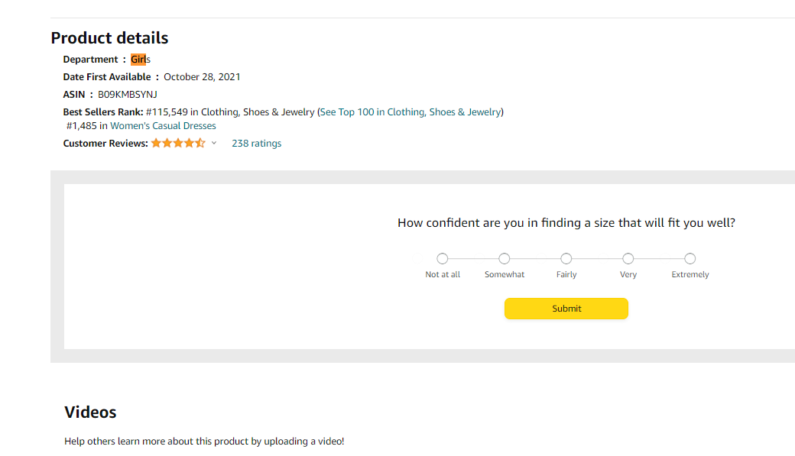Click the Product details heading
Viewport: 795px width, 456px height.
[x=109, y=38]
